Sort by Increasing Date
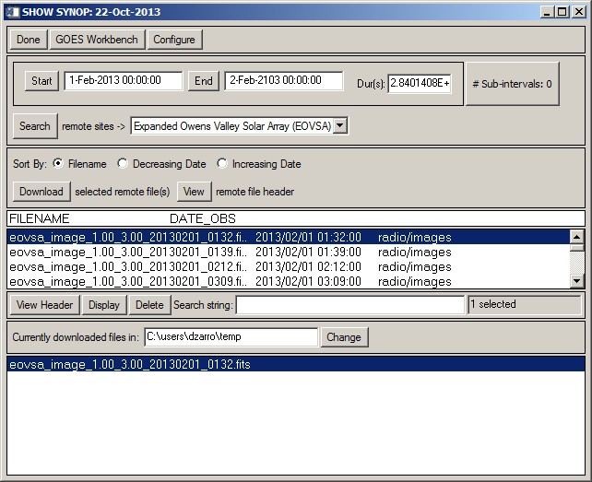The image size is (592, 482). [x=222, y=164]
